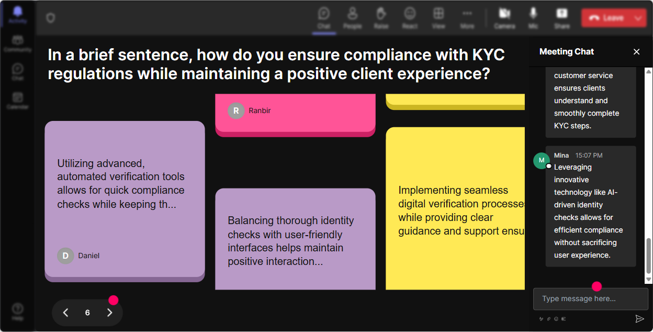Expand the Leave button dropdown arrow
Viewport: 653px width, 332px height.
638,18
